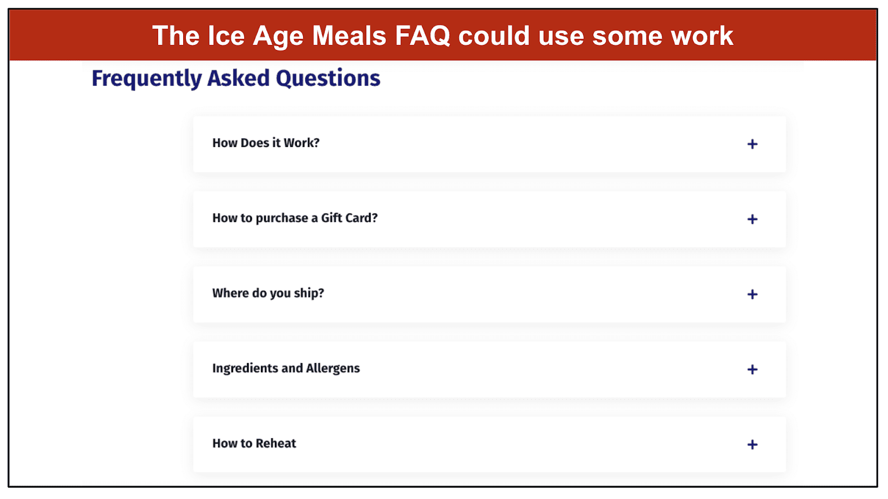Click the word FAQ in the red banner
The height and width of the screenshot is (499, 888).
point(422,36)
